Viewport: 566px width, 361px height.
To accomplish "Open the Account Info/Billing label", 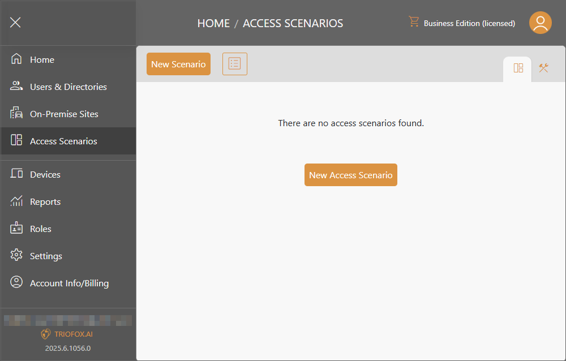I will tap(69, 283).
